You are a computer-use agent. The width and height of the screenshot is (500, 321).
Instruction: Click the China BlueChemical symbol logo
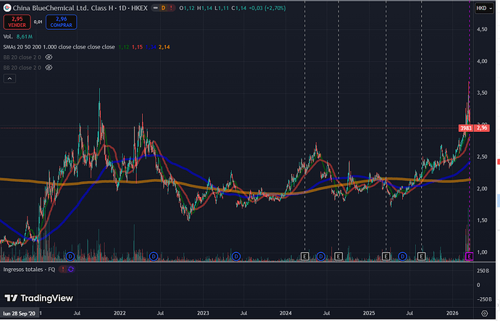pos(7,9)
